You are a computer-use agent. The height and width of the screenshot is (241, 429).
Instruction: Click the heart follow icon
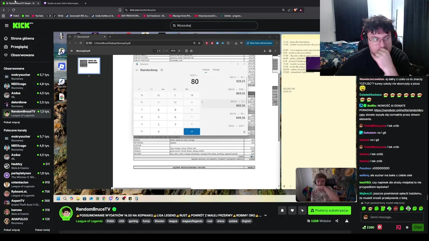point(292,211)
